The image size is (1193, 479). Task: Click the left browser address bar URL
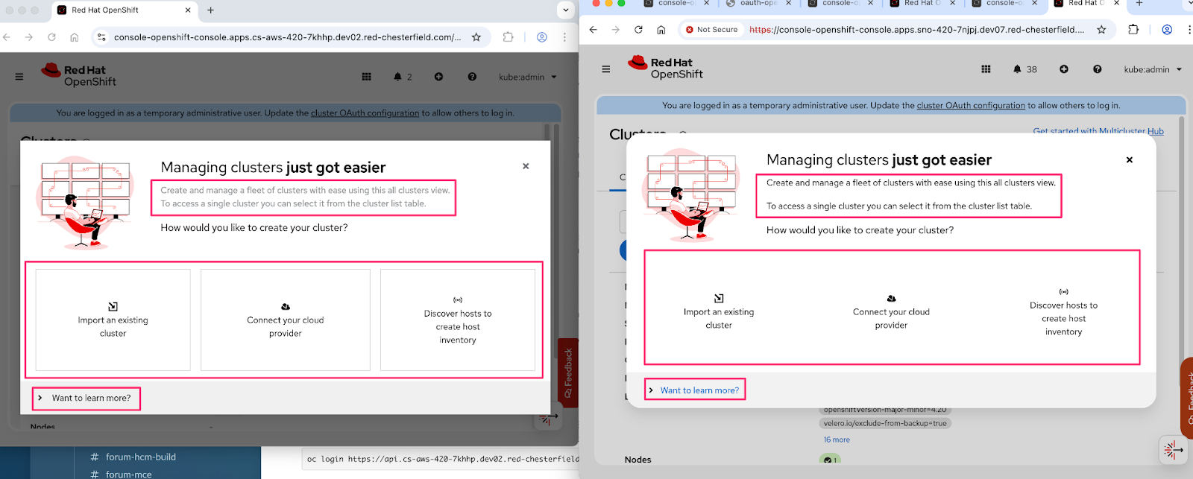(287, 37)
